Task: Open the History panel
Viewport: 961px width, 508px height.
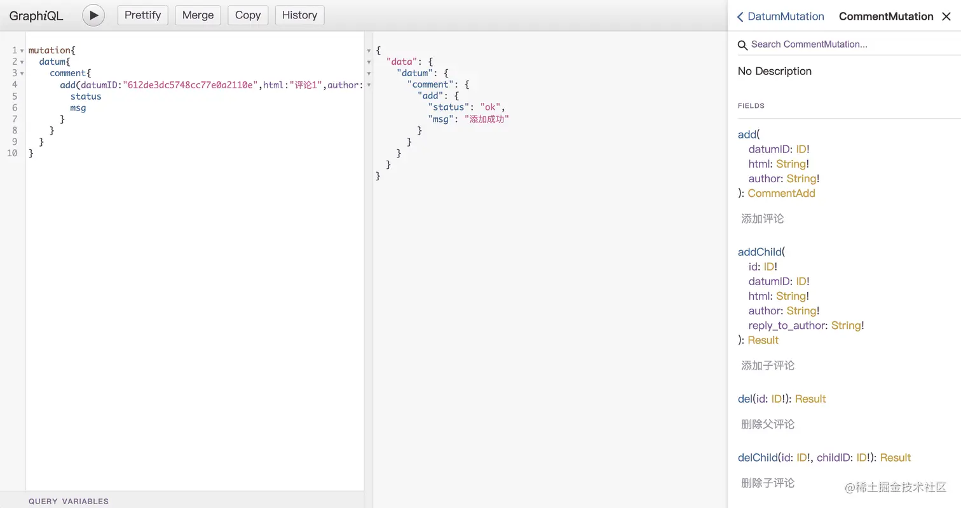Action: pyautogui.click(x=299, y=15)
